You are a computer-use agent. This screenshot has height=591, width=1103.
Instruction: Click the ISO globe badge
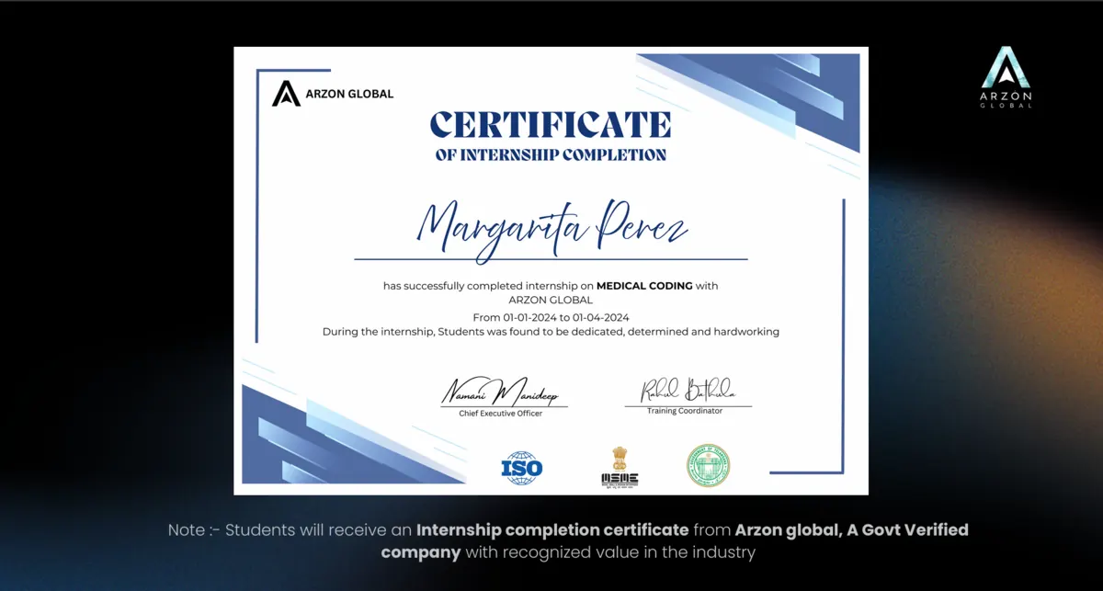point(521,468)
